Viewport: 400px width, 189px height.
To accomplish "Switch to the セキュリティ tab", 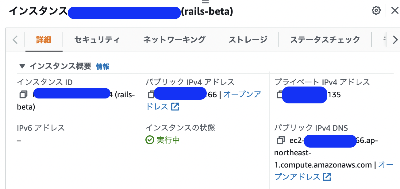I will [97, 40].
